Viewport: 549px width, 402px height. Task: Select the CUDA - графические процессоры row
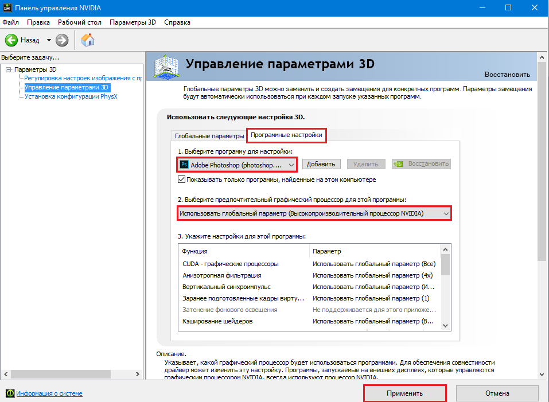[309, 264]
